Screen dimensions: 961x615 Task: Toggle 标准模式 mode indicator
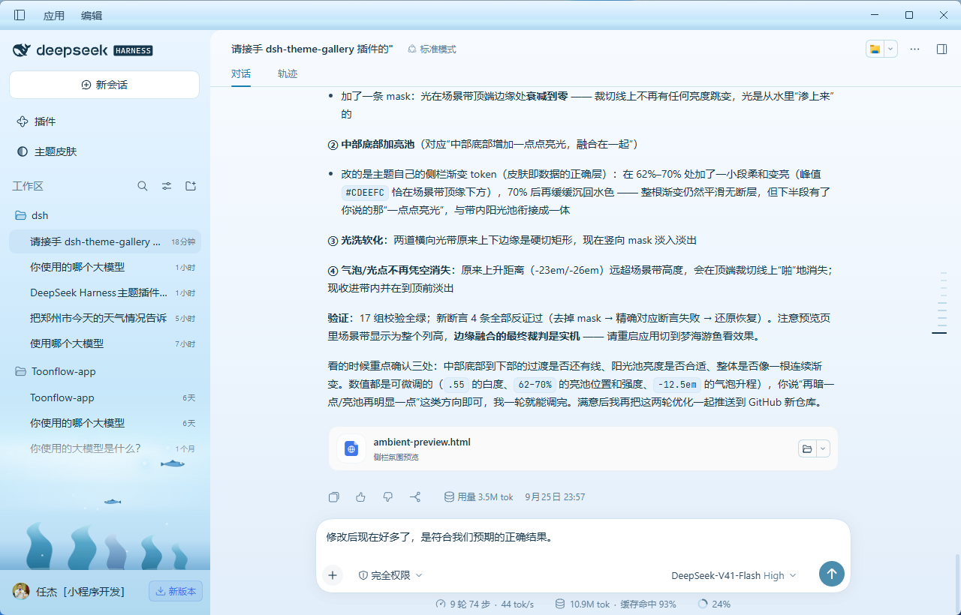pos(432,49)
